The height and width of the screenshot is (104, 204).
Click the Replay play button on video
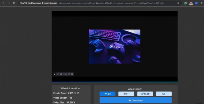click(114, 47)
